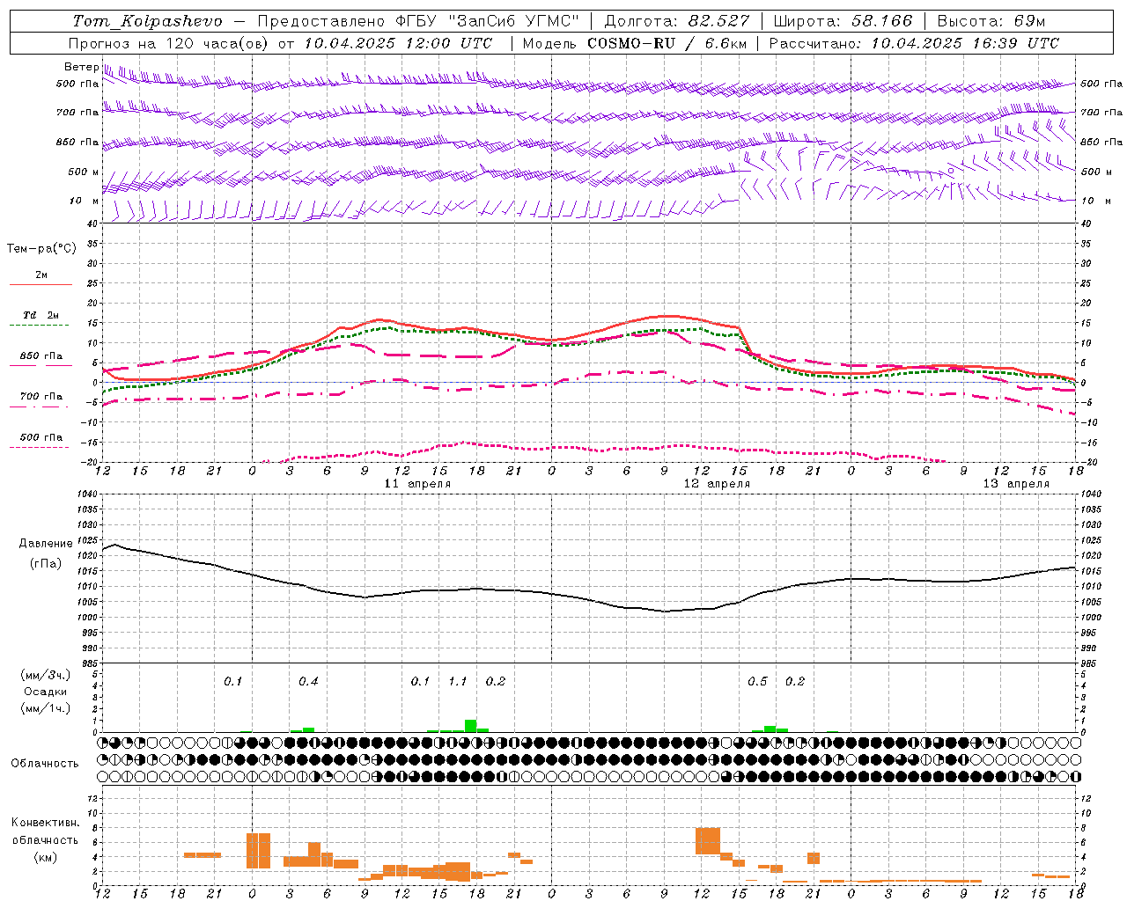Click the (км) units label
Image resolution: width=1127 pixels, height=901 pixels.
(x=46, y=857)
